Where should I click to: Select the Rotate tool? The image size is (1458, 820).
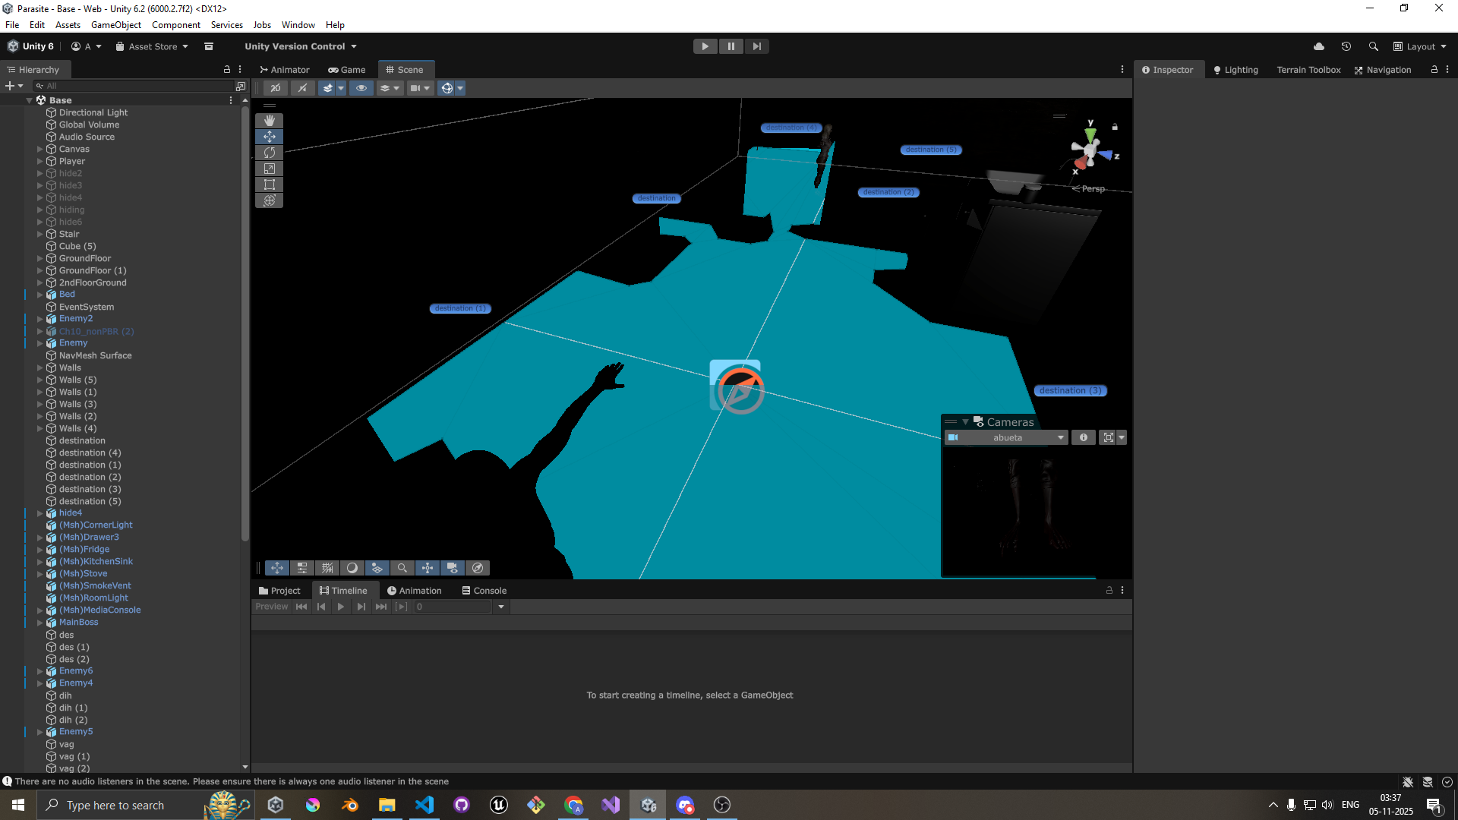tap(269, 153)
